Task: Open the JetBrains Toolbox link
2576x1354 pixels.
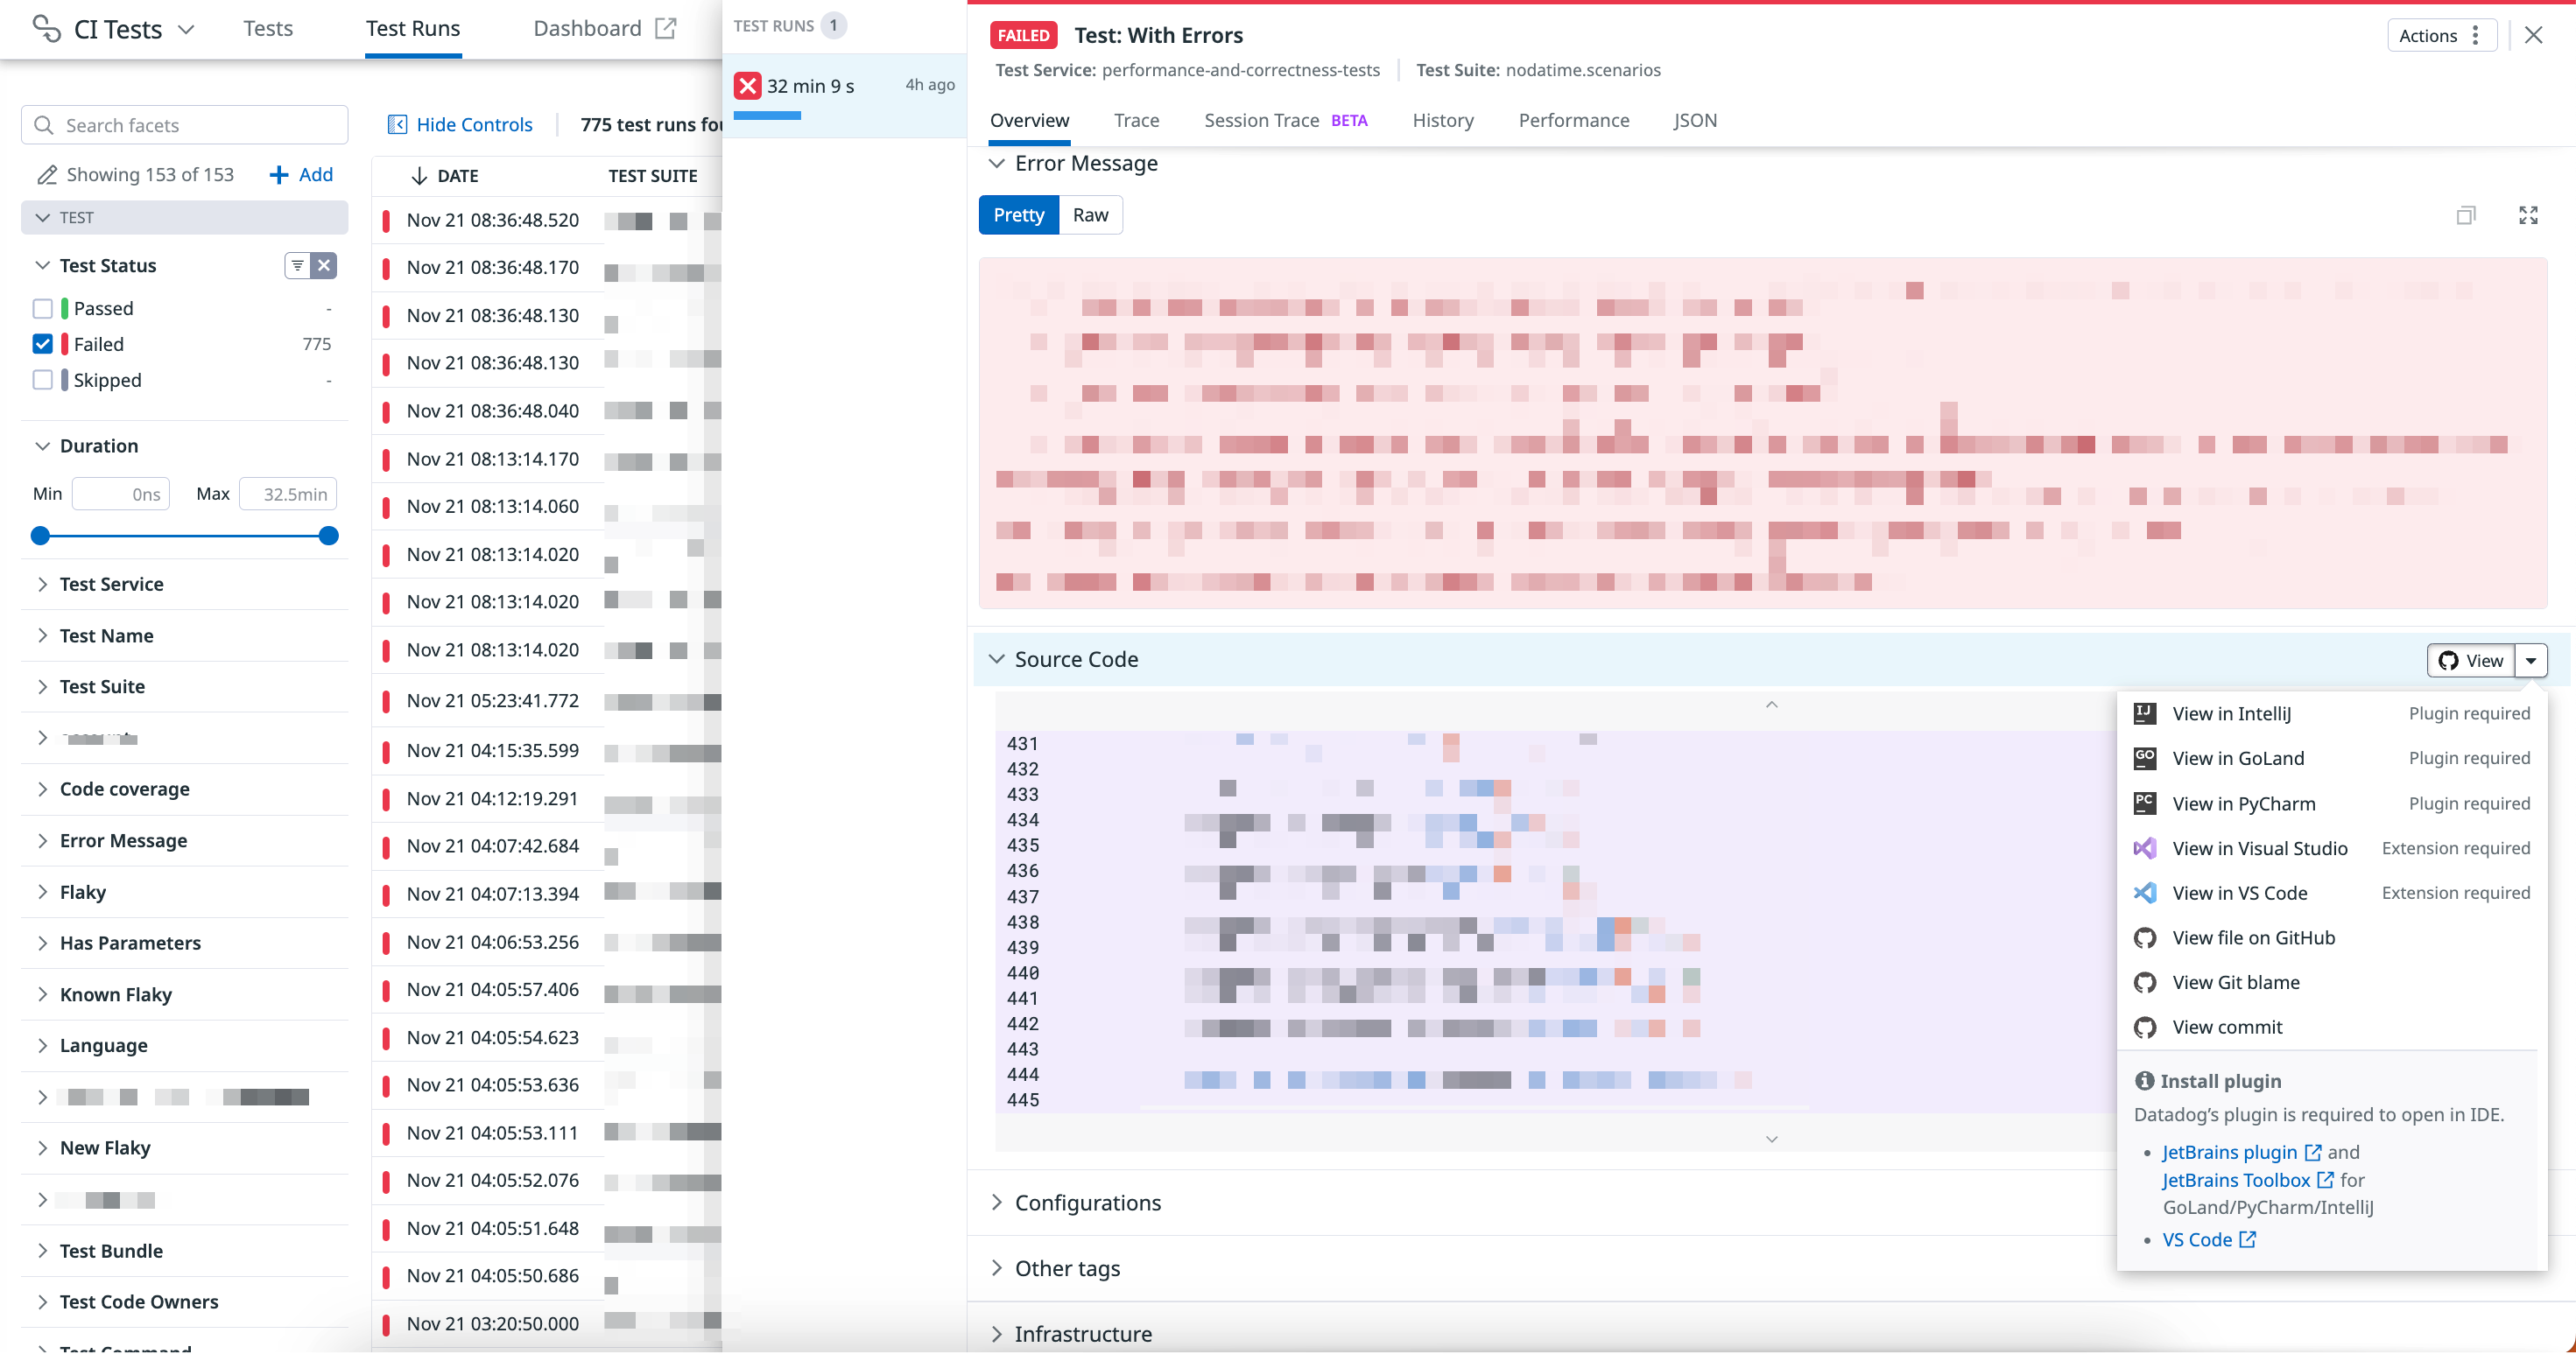Action: [x=2247, y=1180]
